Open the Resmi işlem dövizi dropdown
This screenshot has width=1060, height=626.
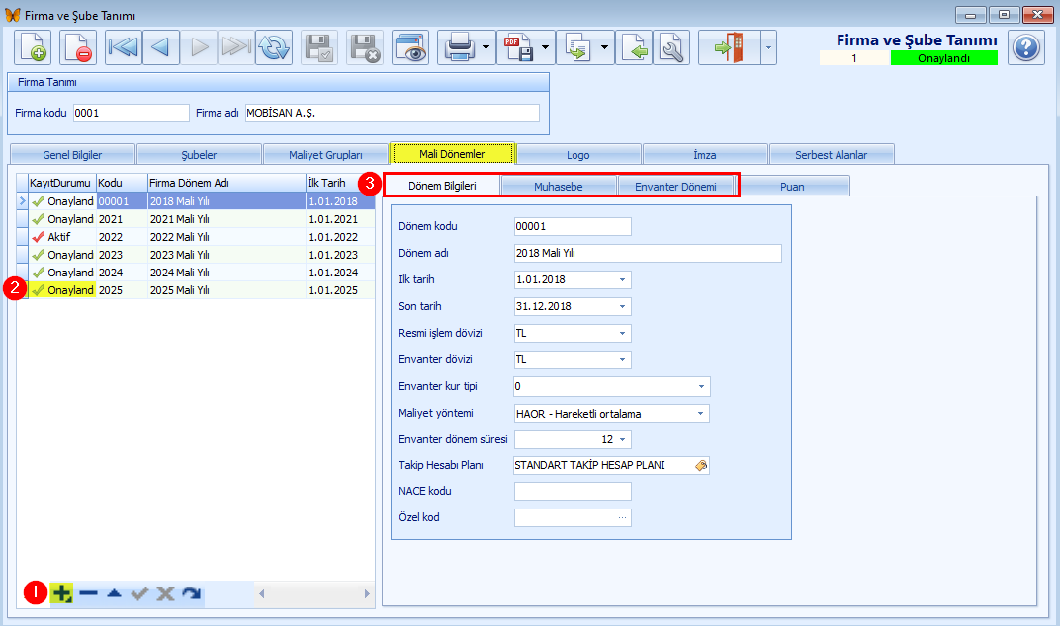623,333
